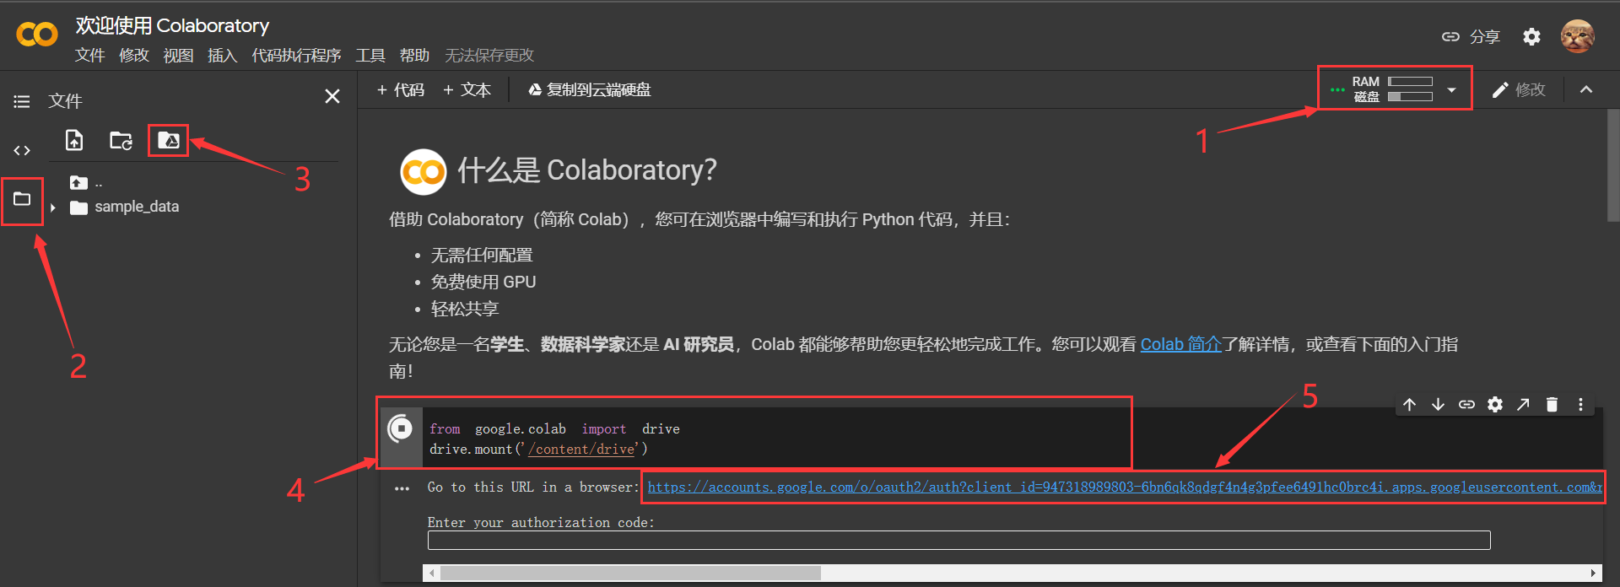The width and height of the screenshot is (1620, 587).
Task: Click the RAM and disk usage indicator
Action: 1392,89
